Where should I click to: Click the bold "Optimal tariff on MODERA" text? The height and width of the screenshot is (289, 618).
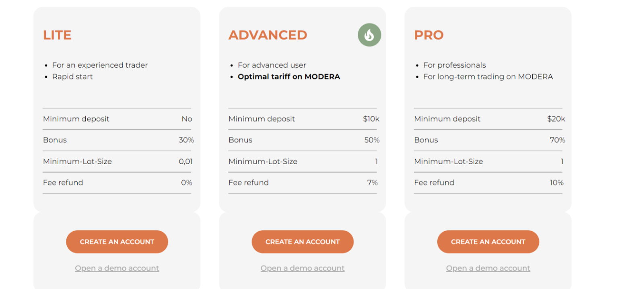[x=288, y=77]
